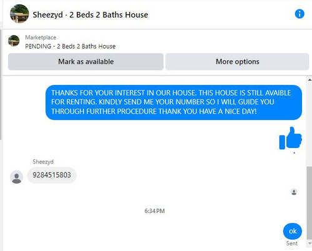Open the Sheezyd 2 Beds 2 Baths House title

(x=90, y=15)
